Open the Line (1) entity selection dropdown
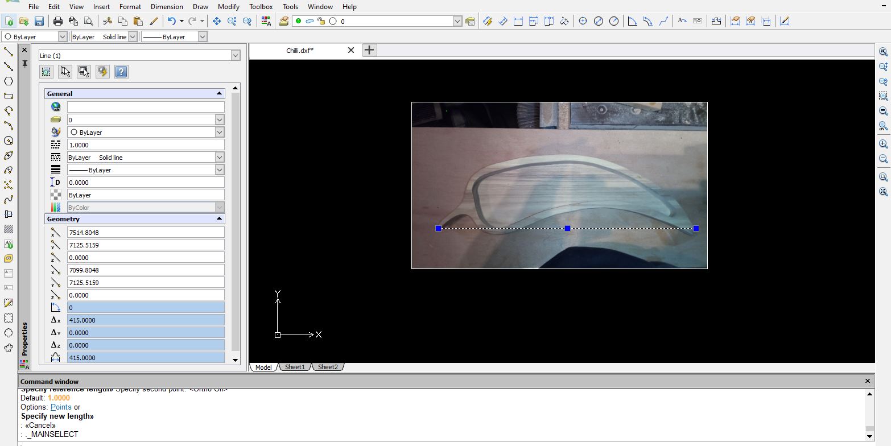This screenshot has height=446, width=891. 236,55
